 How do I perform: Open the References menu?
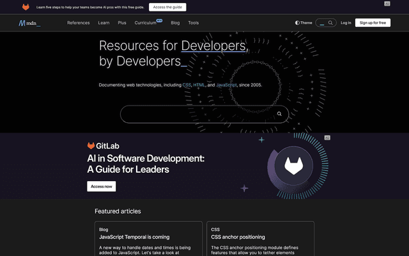pyautogui.click(x=78, y=23)
